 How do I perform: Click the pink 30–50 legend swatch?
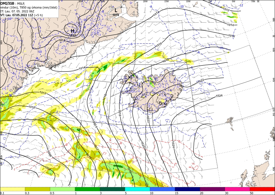238,189
